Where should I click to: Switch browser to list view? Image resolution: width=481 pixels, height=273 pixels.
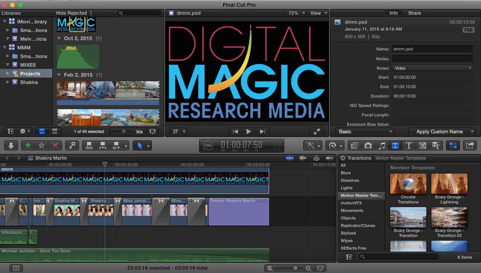(54, 131)
